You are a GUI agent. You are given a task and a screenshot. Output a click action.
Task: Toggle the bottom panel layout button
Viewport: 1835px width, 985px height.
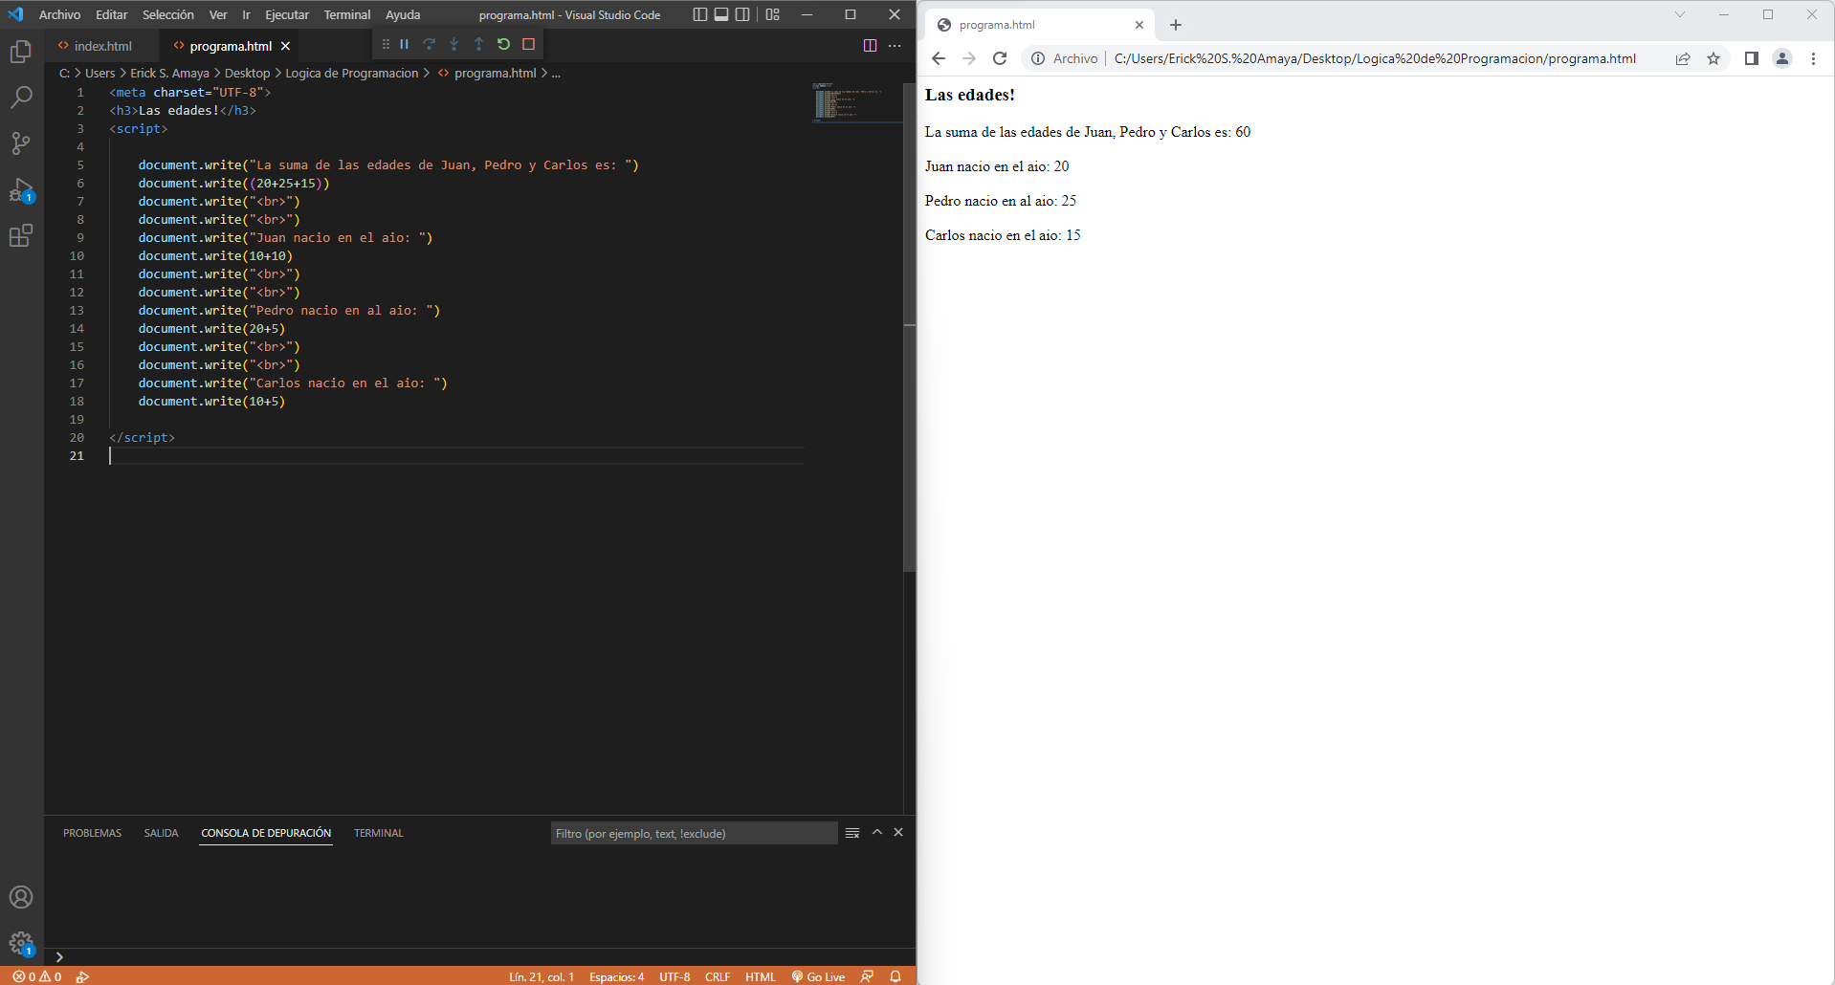pos(721,14)
